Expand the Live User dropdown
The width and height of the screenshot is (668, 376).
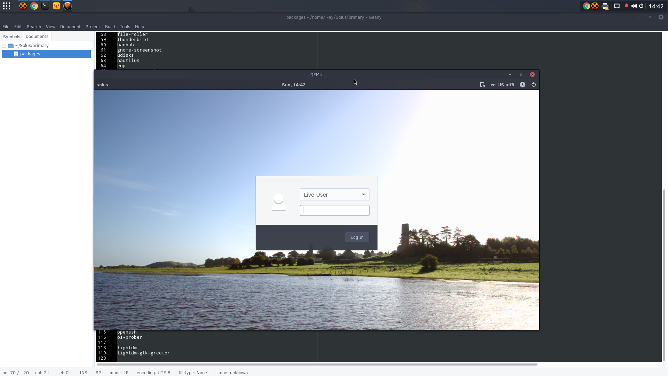click(x=335, y=195)
